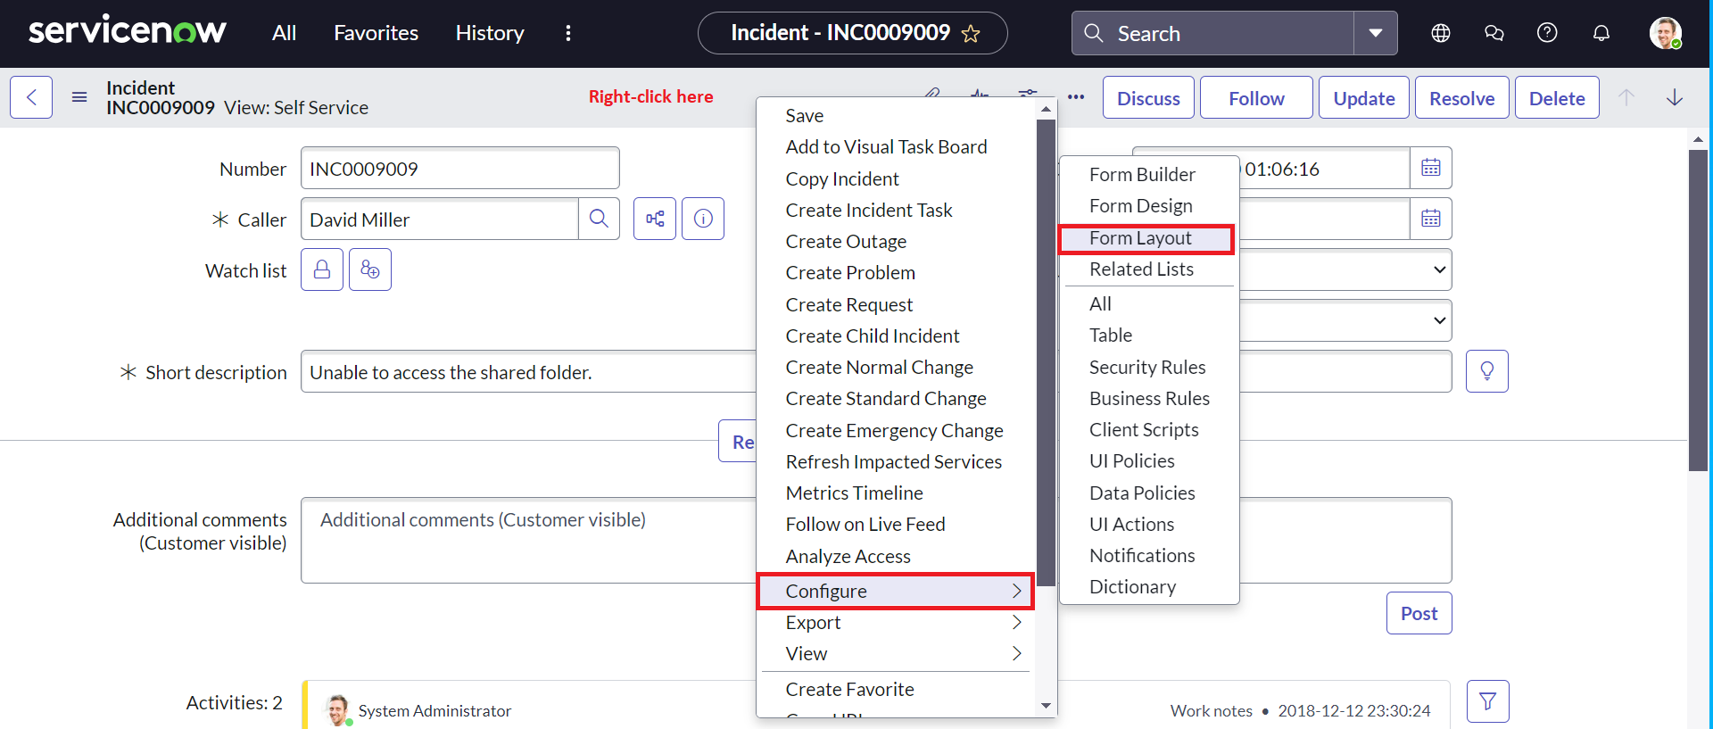The width and height of the screenshot is (1713, 729).
Task: Click the more options ellipsis in form header
Action: pos(1076,97)
